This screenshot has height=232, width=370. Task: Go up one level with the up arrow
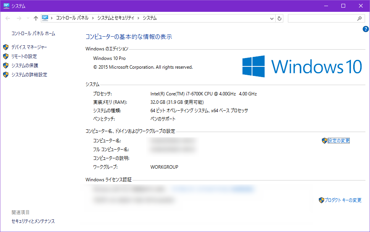(36, 18)
